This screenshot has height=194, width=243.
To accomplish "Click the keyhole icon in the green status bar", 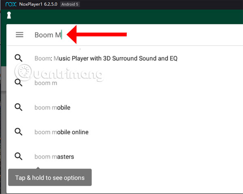I will click(9, 15).
